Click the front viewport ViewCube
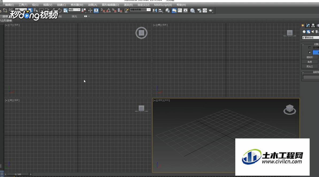This screenshot has height=177, width=319. tap(290, 33)
